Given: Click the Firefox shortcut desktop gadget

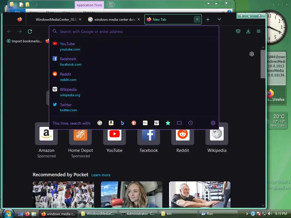Looking at the screenshot, I should pyautogui.click(x=276, y=95).
